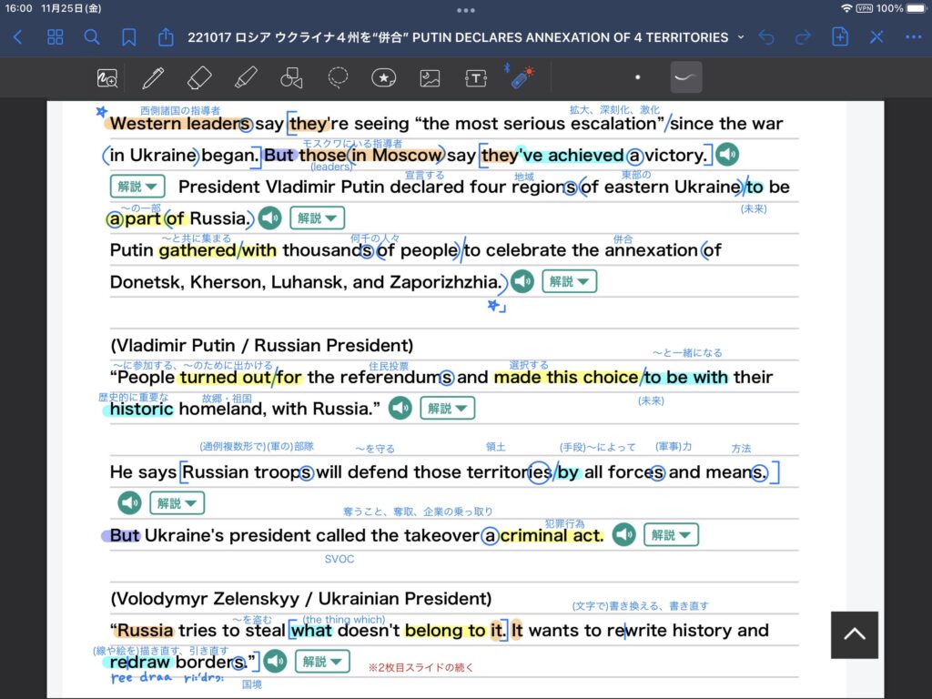Select the zoom window writing tool
Viewport: 932px width, 699px height.
(107, 78)
